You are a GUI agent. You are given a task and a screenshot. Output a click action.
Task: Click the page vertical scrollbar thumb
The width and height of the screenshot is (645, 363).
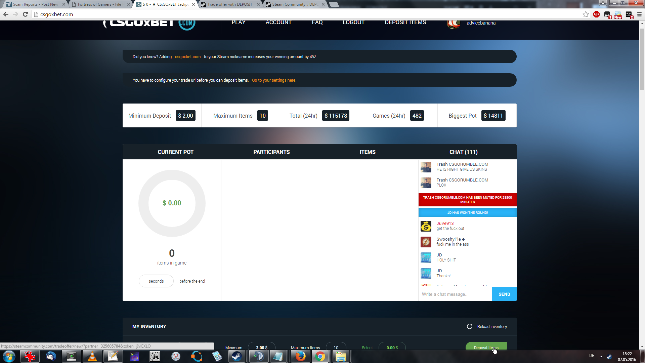tap(642, 59)
